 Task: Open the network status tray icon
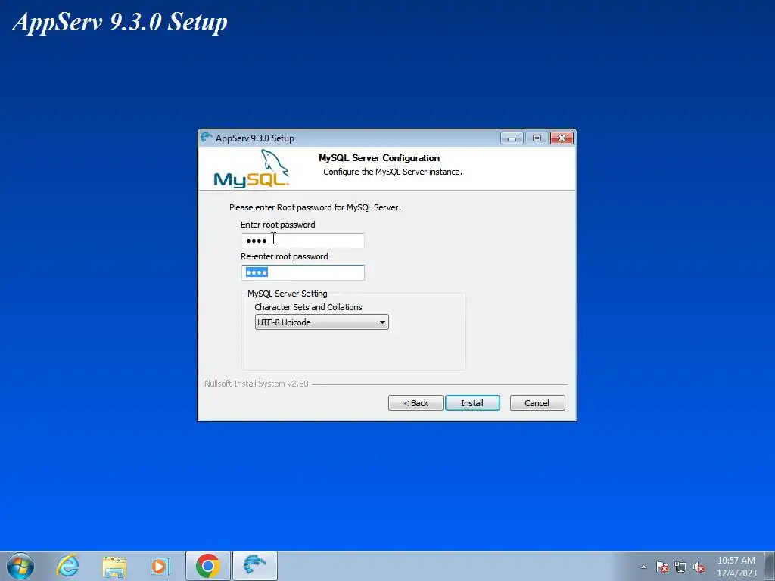pos(680,567)
